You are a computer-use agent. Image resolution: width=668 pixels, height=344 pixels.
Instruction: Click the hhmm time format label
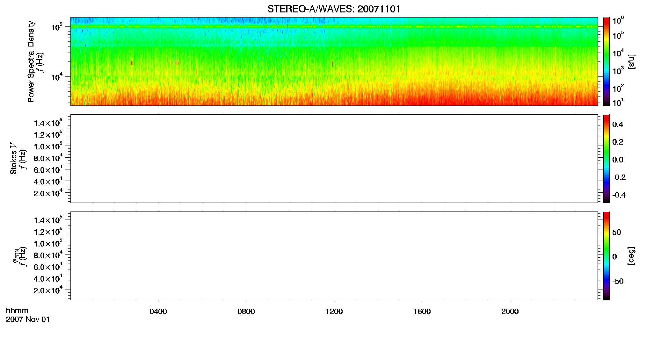click(17, 311)
